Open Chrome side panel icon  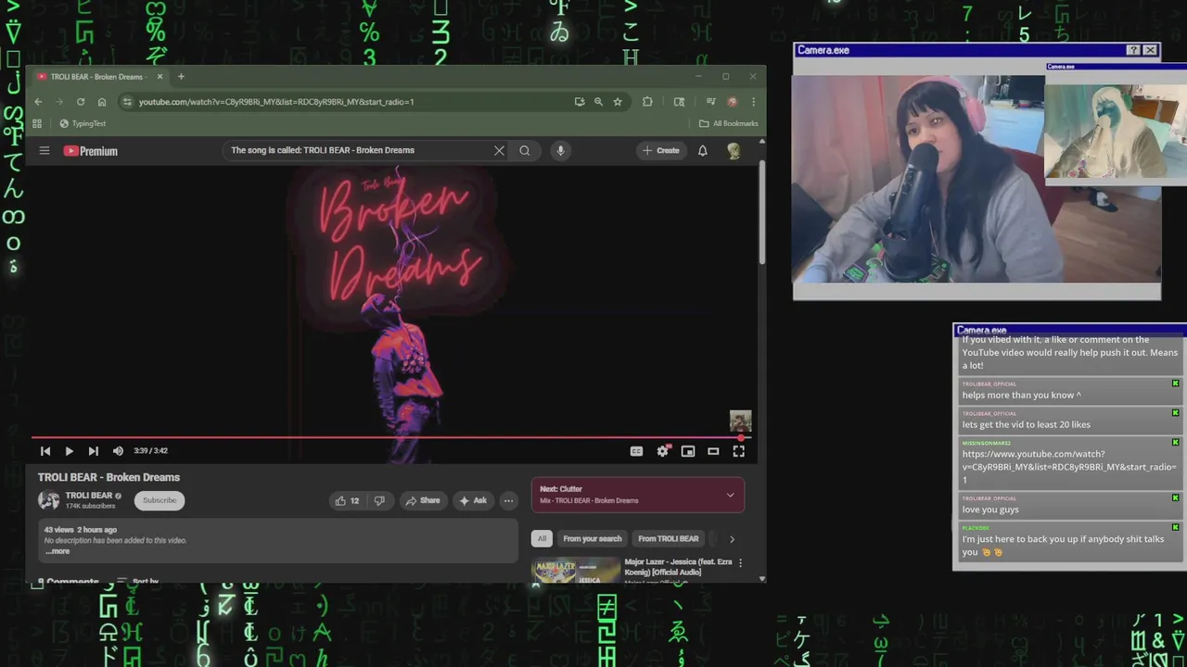pyautogui.click(x=679, y=102)
